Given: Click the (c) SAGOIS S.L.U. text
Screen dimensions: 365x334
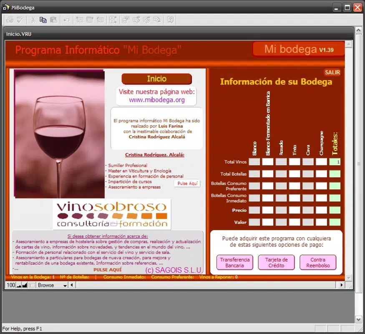Looking at the screenshot, I should 174,270.
